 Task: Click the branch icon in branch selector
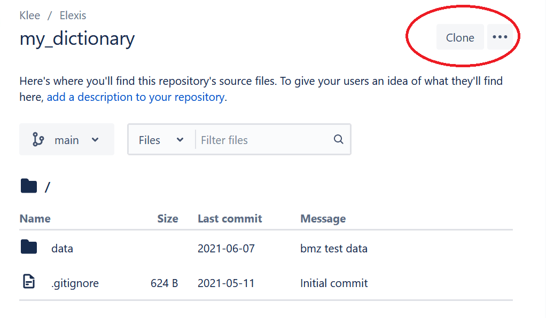pos(38,140)
